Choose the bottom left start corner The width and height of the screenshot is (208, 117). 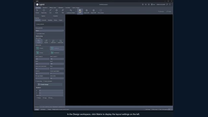[53, 41]
